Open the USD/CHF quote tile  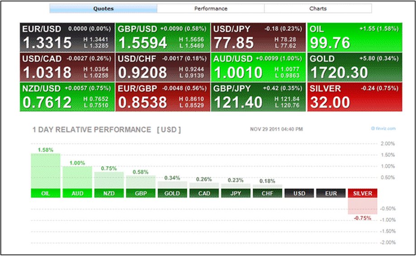click(x=163, y=67)
